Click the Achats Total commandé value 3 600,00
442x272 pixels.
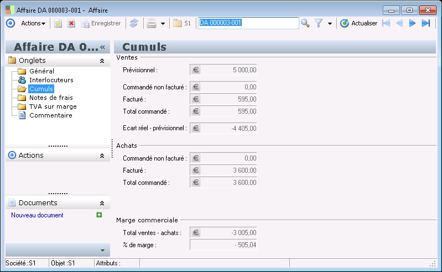pos(245,183)
